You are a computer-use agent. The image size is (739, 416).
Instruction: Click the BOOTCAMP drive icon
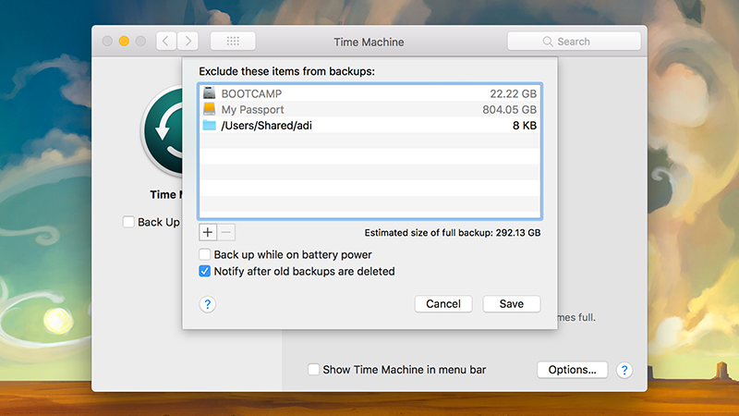tap(210, 93)
